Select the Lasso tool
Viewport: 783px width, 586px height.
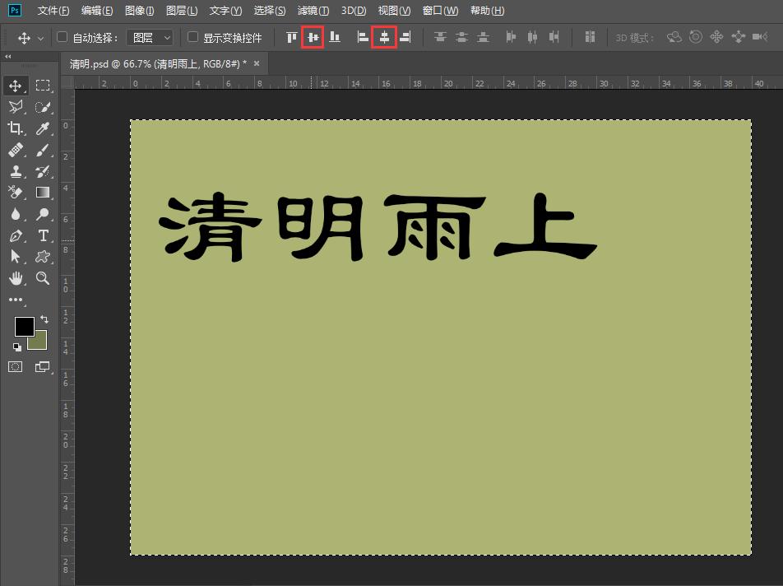[x=18, y=107]
